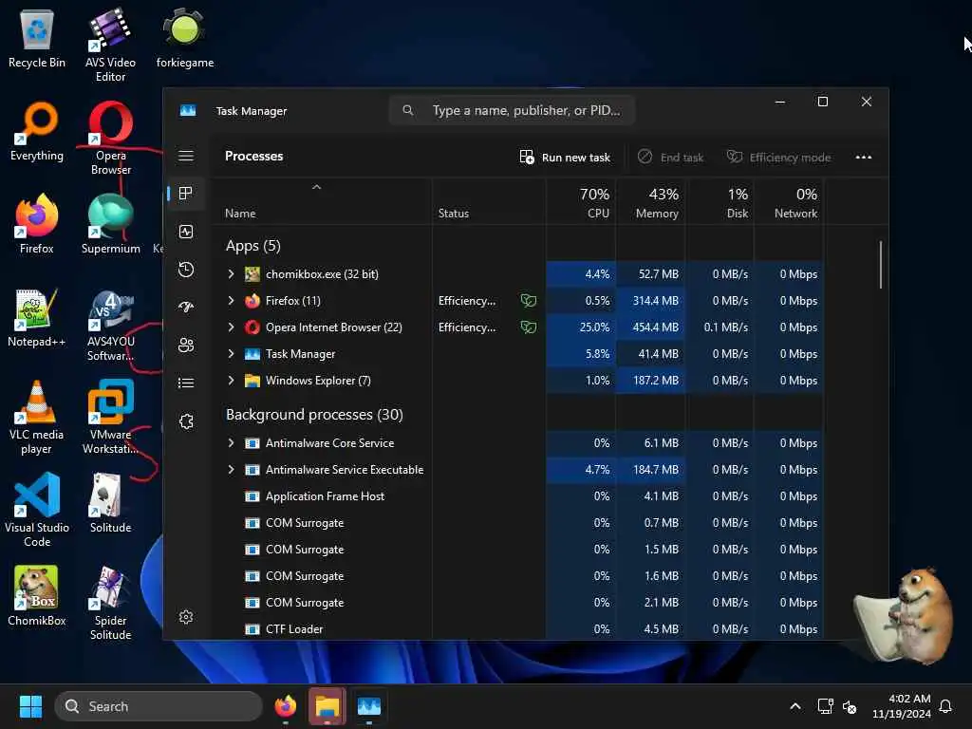Sort processes by Network column header

click(789, 203)
